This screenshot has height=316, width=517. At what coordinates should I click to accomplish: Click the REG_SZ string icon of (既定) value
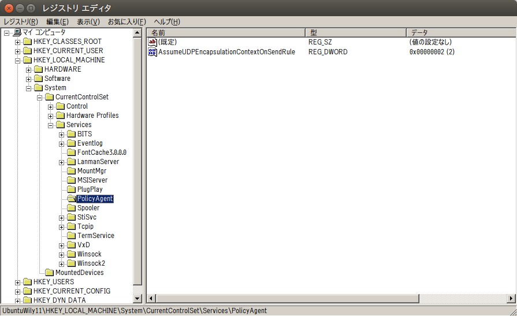(153, 42)
